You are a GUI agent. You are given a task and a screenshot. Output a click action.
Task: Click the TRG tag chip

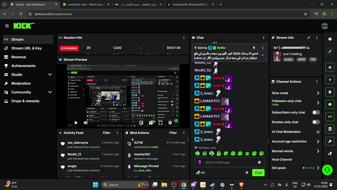313,59
